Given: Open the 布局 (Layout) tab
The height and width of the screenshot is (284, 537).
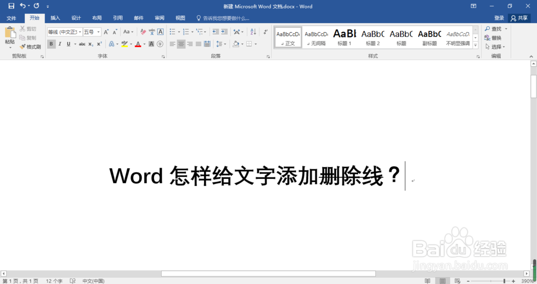Looking at the screenshot, I should click(x=97, y=18).
